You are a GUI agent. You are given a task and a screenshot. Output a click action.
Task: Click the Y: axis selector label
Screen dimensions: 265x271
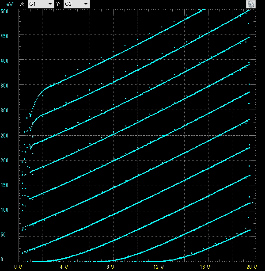pyautogui.click(x=58, y=4)
